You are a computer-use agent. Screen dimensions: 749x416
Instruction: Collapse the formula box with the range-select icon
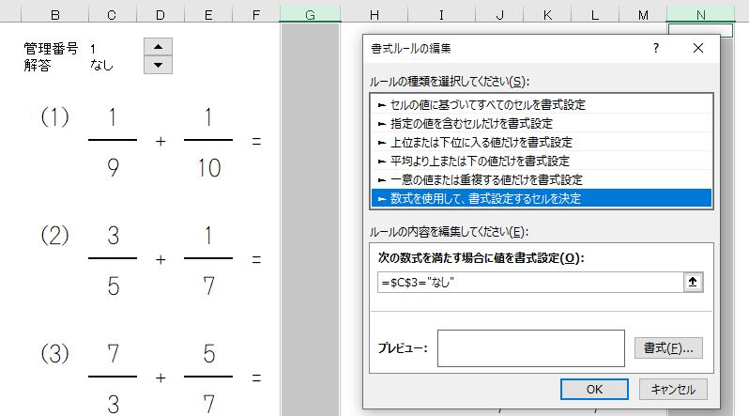coord(693,282)
